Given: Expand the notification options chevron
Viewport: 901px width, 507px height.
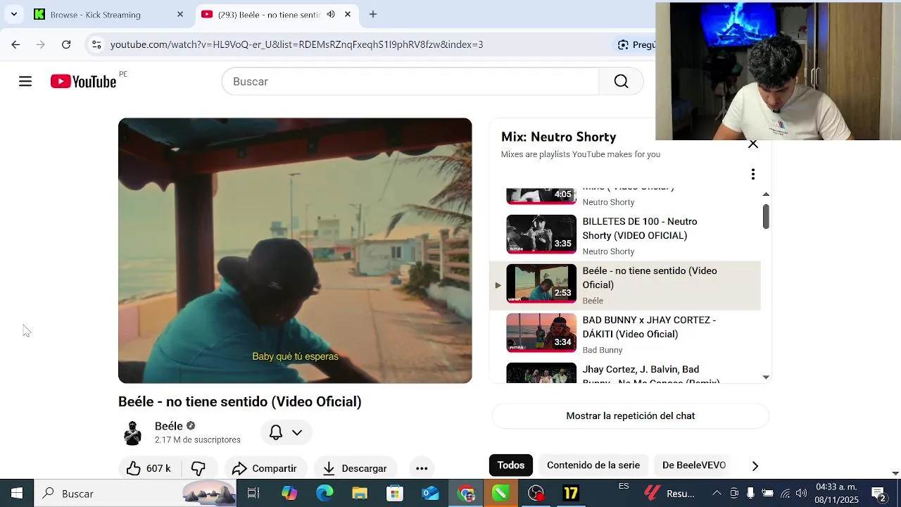Looking at the screenshot, I should 297,432.
